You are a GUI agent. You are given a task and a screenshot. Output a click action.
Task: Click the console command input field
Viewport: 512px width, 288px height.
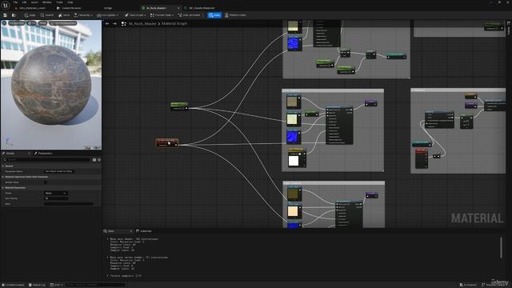tap(95, 285)
